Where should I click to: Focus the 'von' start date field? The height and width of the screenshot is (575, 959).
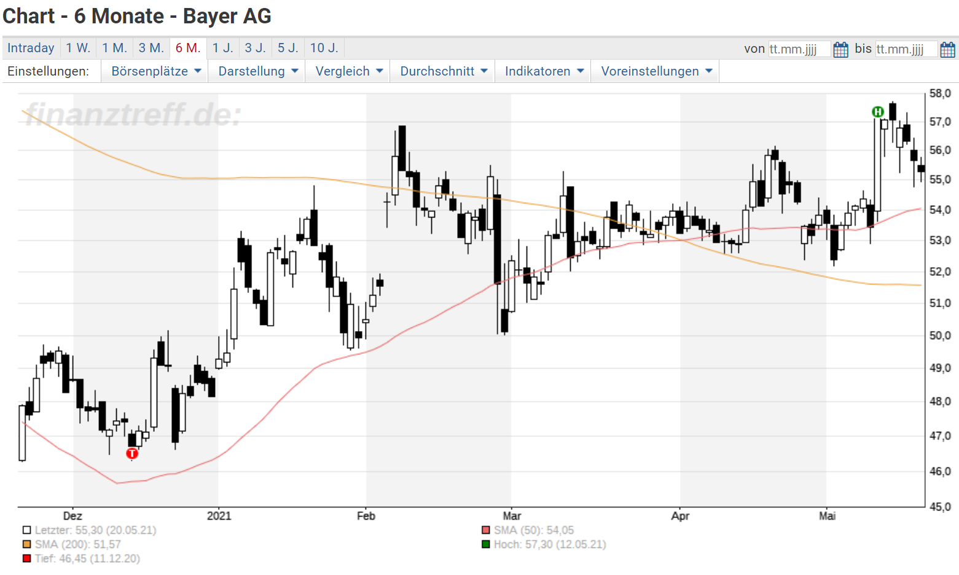(799, 49)
